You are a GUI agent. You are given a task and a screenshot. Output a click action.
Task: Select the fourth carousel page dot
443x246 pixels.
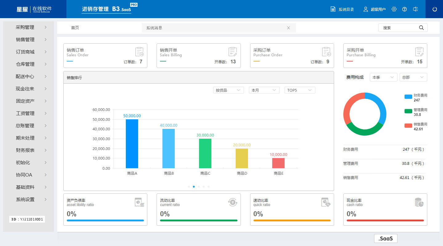coord(204,187)
